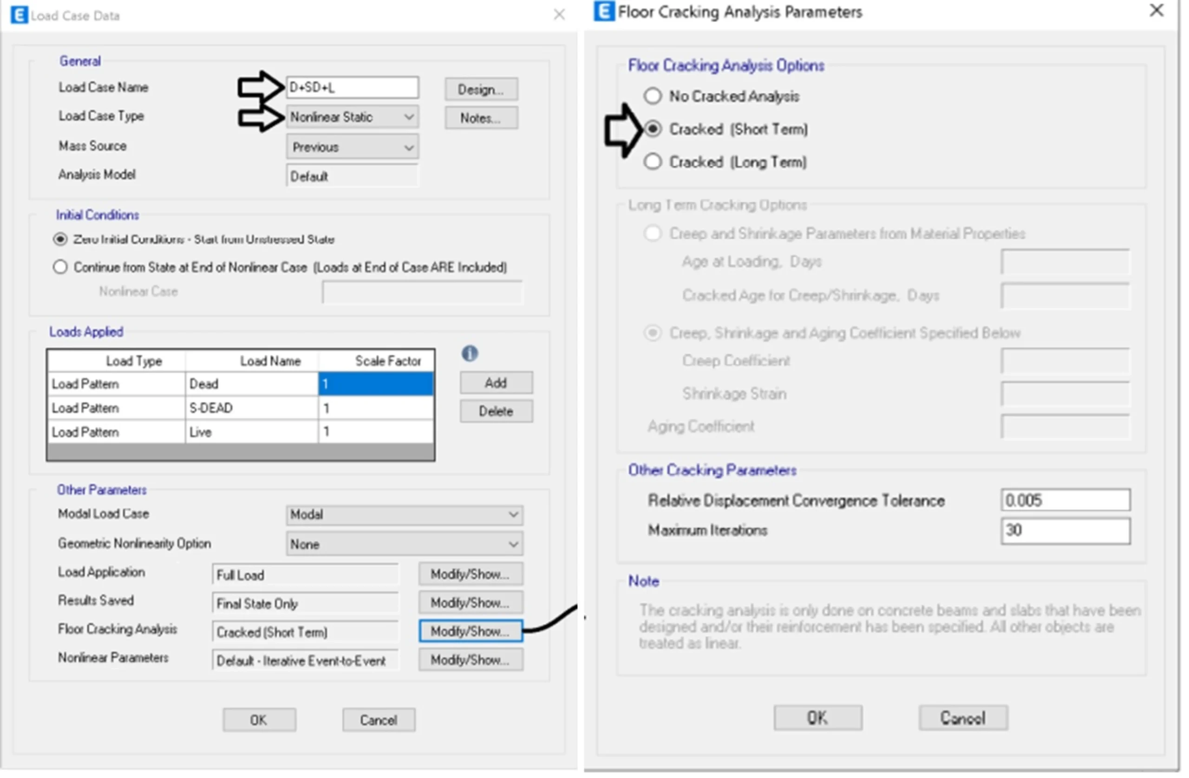Choose Cracked (Long Term) radio button
Screen dimensions: 1189x778
(x=653, y=162)
